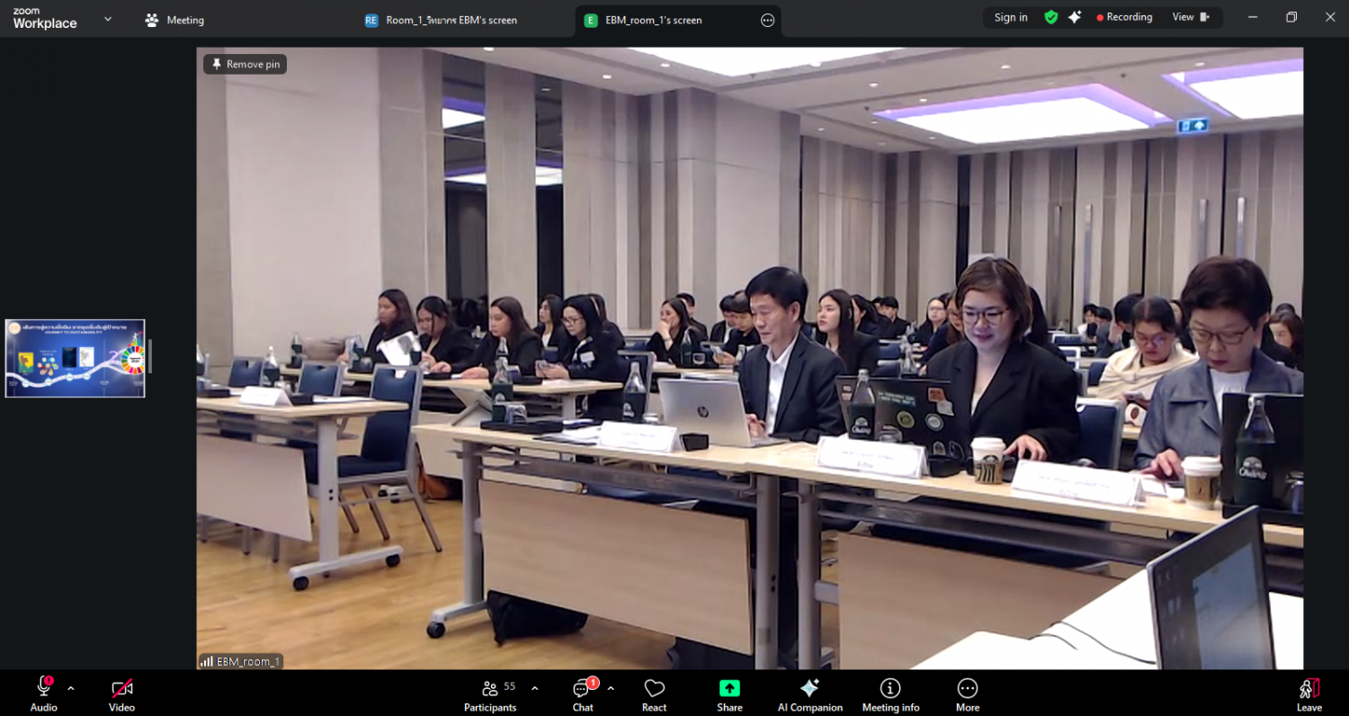
Task: Switch to the Meeting tab
Action: point(175,20)
